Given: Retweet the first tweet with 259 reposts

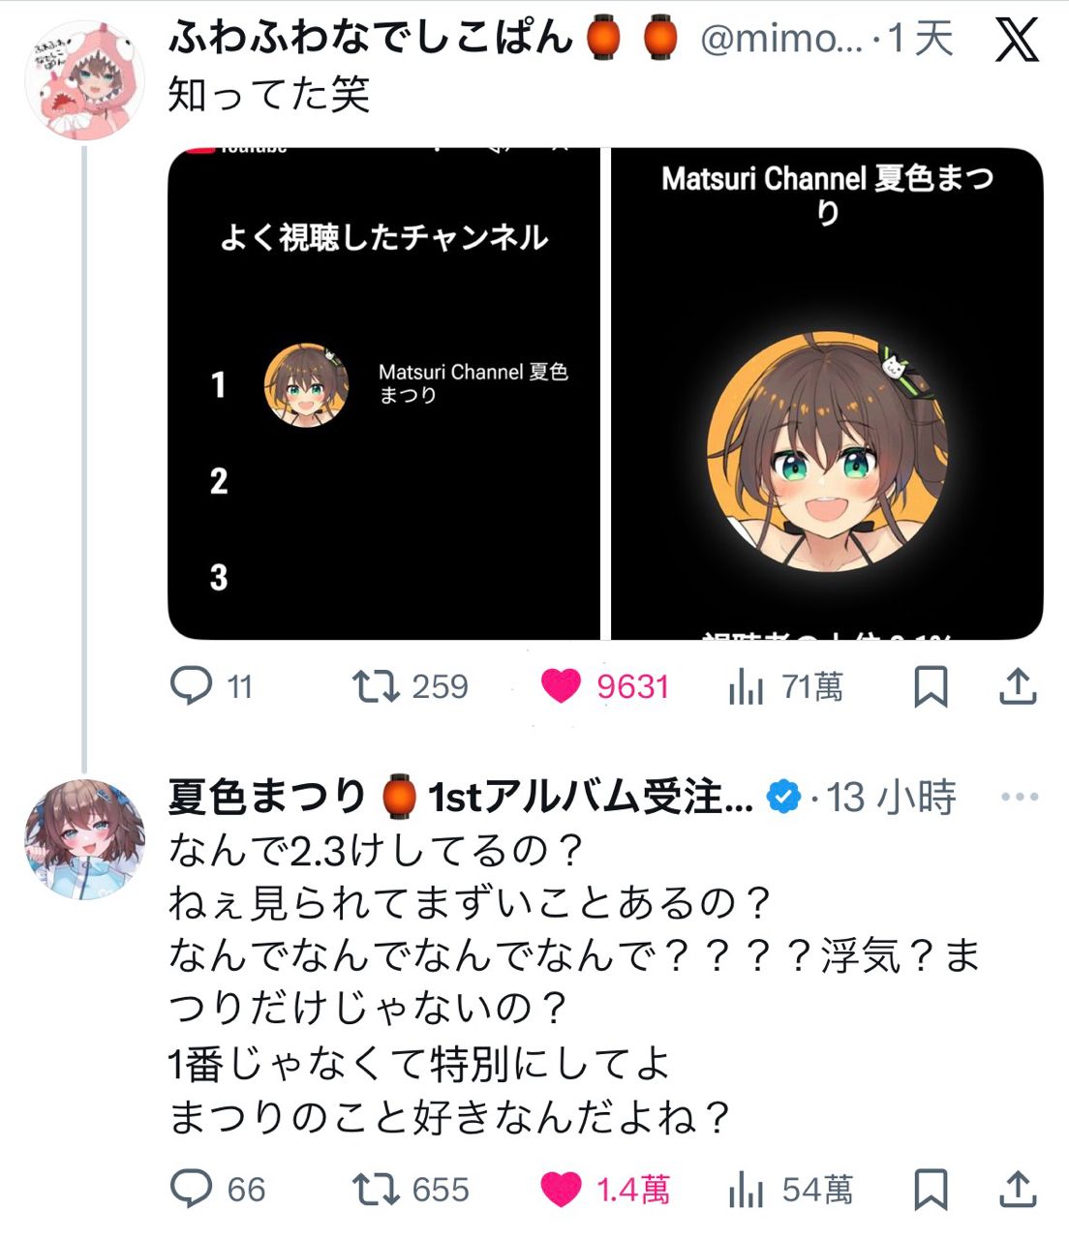Looking at the screenshot, I should [376, 686].
